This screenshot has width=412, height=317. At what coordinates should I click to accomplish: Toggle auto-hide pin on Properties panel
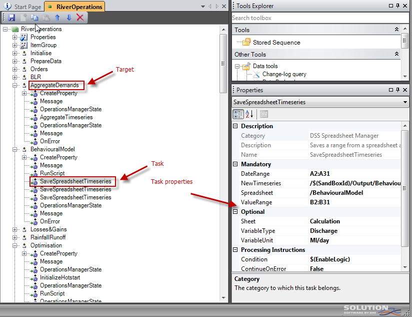tap(397, 90)
